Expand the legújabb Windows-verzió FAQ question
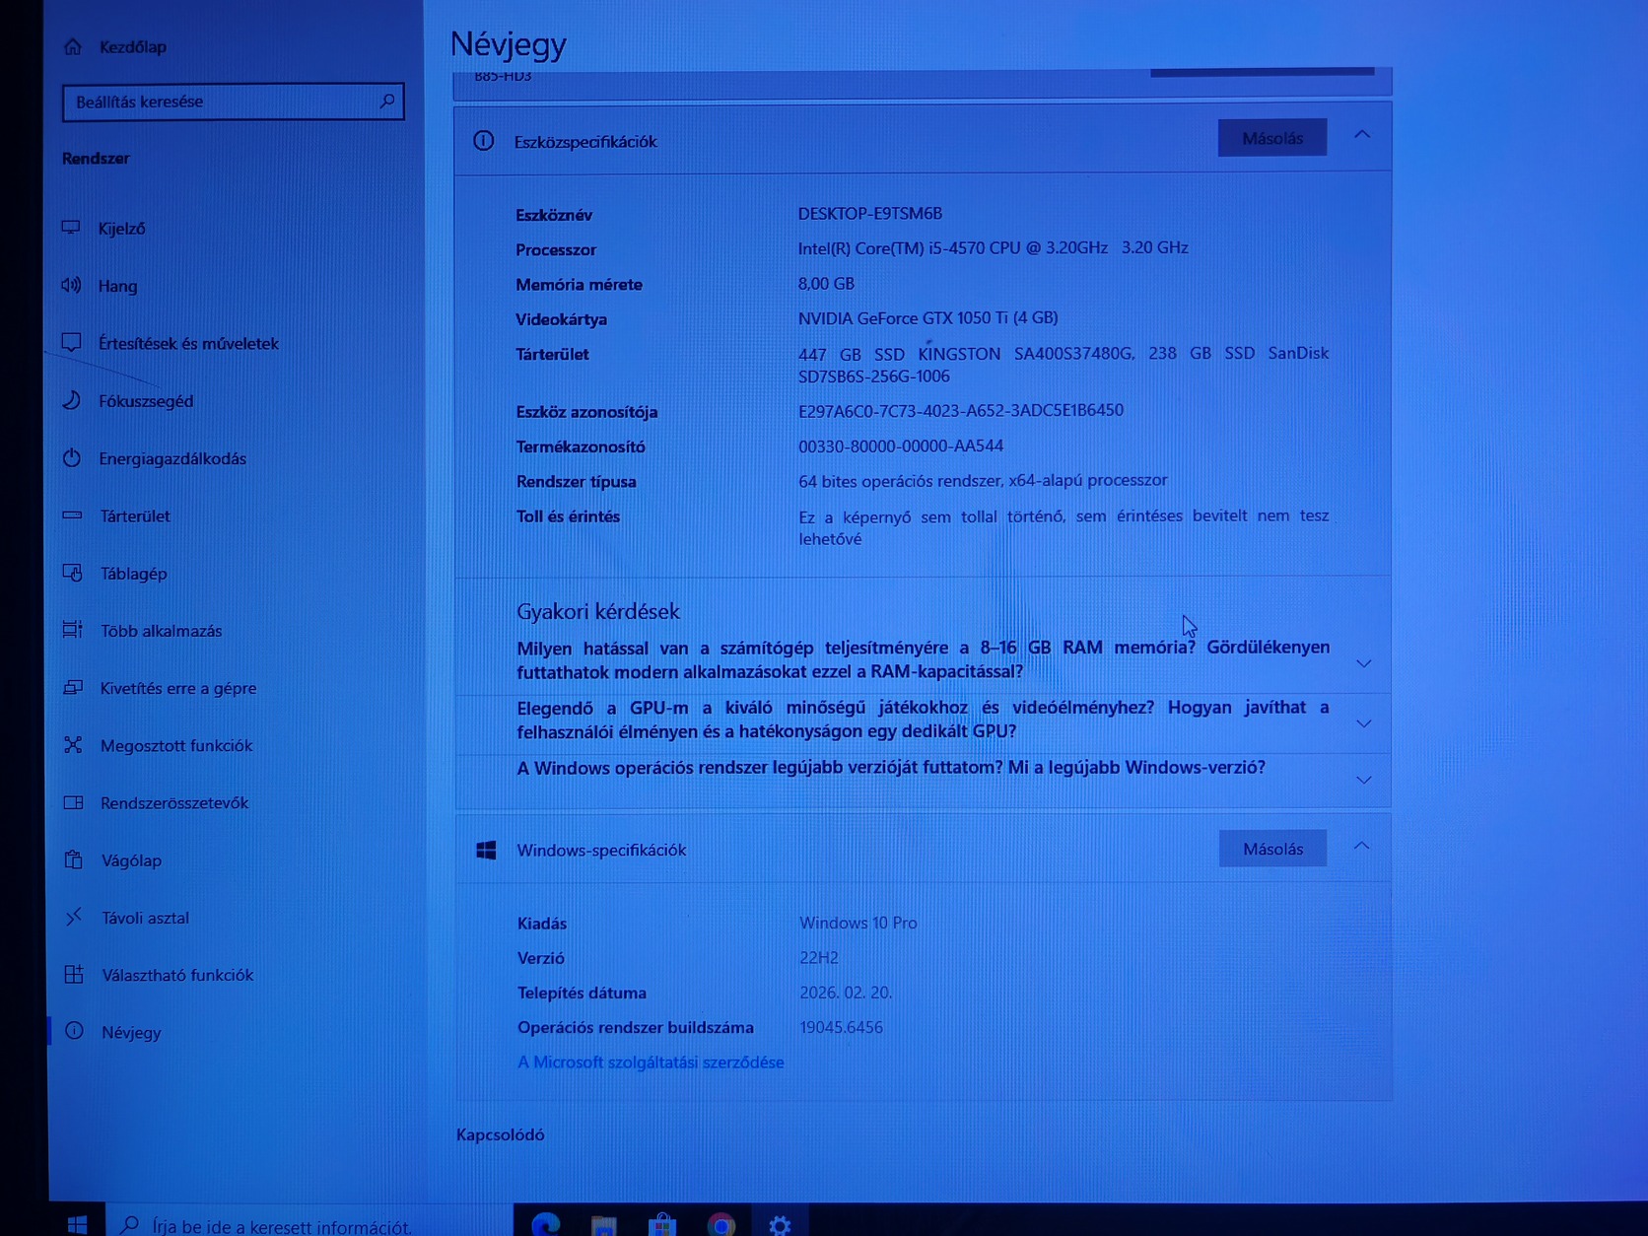Screen dimensions: 1648x1236 coord(1364,780)
